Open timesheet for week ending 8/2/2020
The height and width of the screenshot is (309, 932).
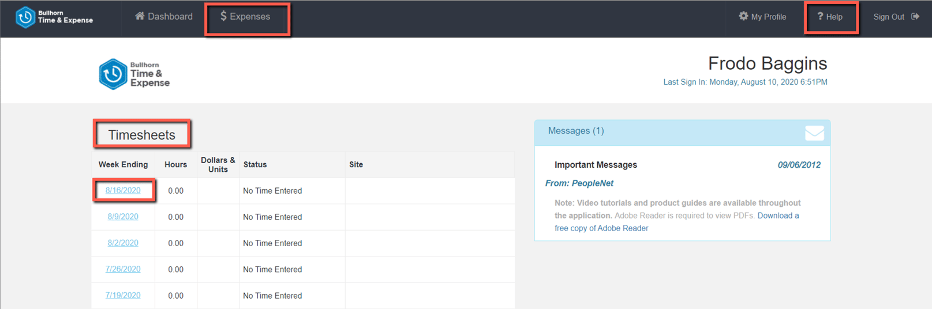coord(123,243)
